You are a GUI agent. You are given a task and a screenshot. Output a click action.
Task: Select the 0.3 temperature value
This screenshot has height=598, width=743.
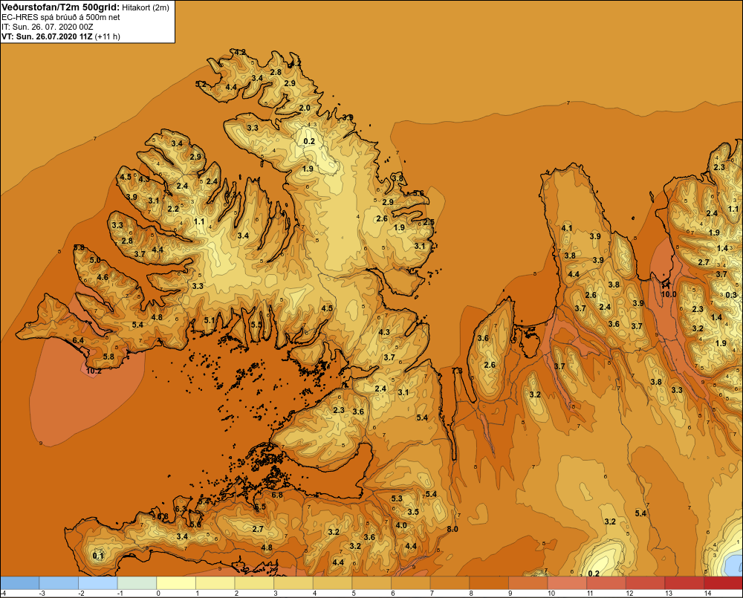click(731, 295)
